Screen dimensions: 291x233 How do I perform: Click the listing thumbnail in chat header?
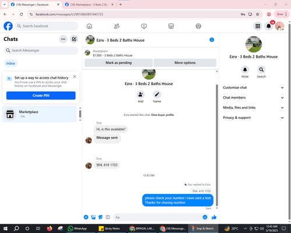point(90,40)
